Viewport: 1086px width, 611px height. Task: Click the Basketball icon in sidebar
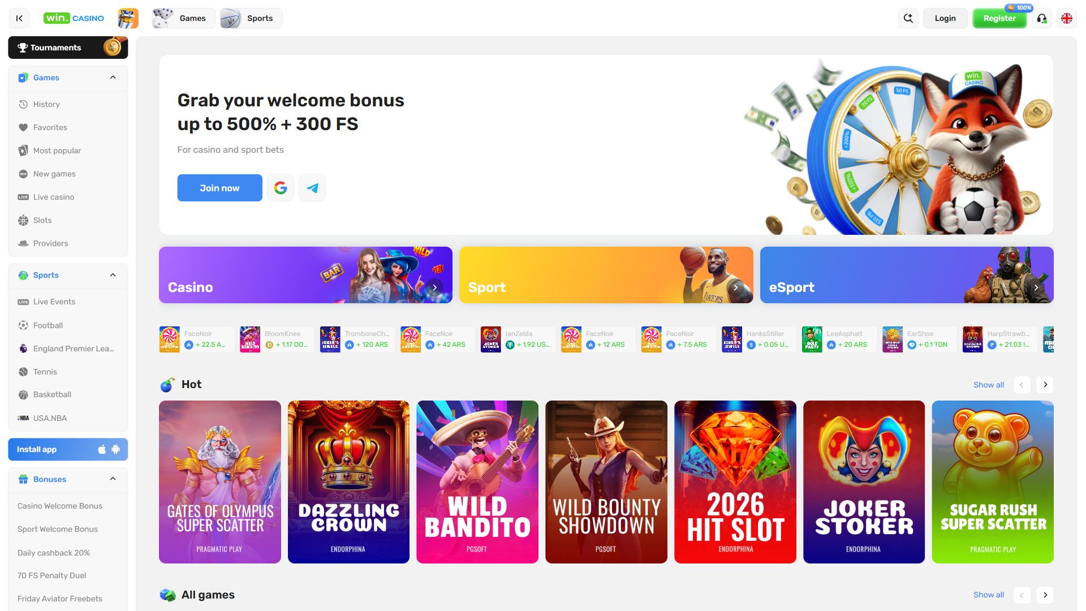coord(23,394)
